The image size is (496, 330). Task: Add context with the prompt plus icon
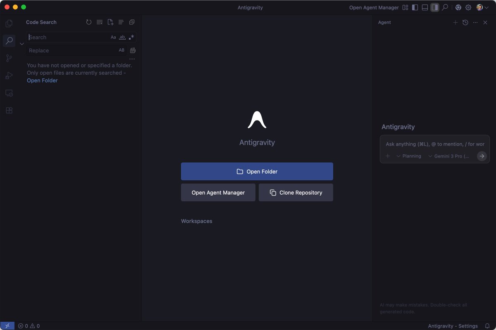coord(388,156)
